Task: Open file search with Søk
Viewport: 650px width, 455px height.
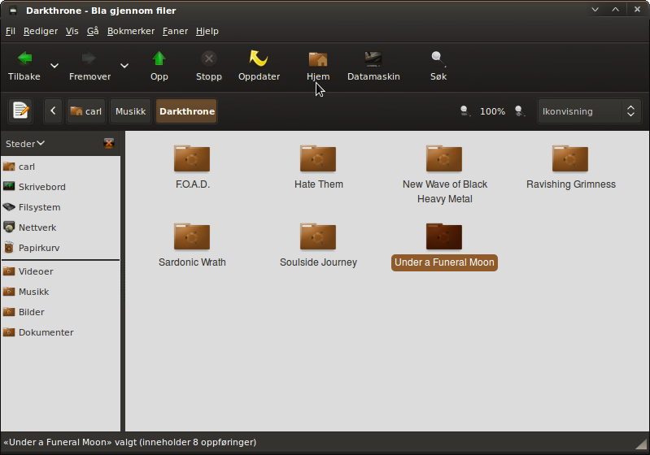Action: click(x=438, y=67)
